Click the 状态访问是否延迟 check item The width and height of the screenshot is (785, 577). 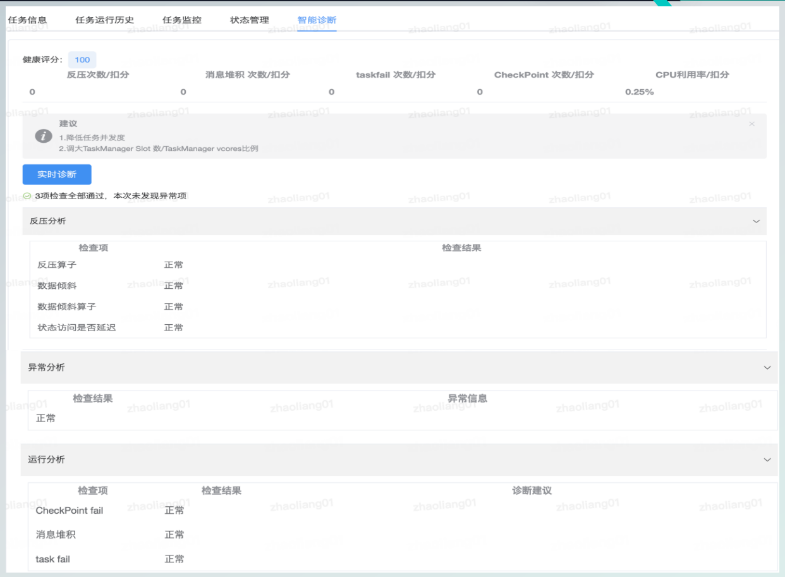click(x=76, y=327)
